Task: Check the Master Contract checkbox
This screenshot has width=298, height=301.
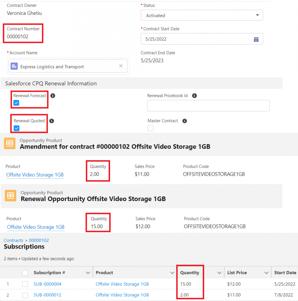Action: [151, 128]
